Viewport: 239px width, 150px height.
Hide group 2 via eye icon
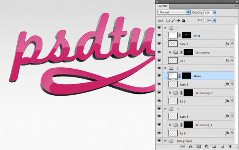click(x=159, y=68)
